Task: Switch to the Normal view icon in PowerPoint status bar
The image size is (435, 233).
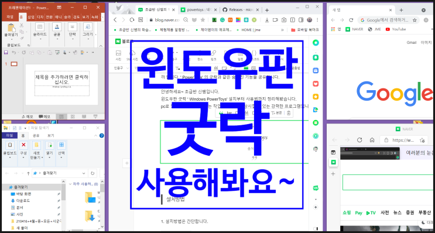Action: click(x=61, y=117)
